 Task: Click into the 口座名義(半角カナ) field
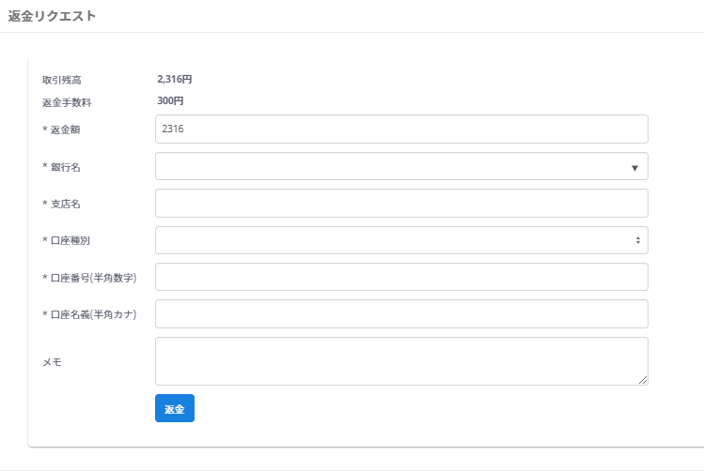tap(401, 314)
